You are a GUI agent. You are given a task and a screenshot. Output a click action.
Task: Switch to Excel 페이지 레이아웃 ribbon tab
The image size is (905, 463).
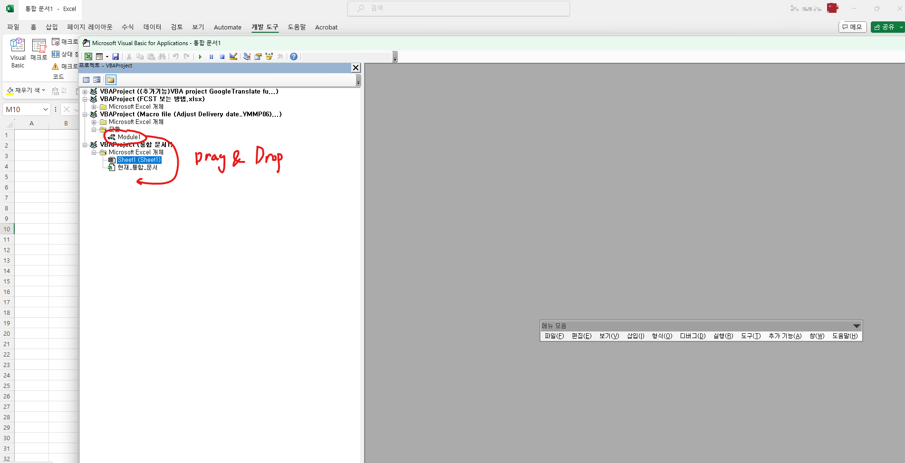pyautogui.click(x=90, y=27)
